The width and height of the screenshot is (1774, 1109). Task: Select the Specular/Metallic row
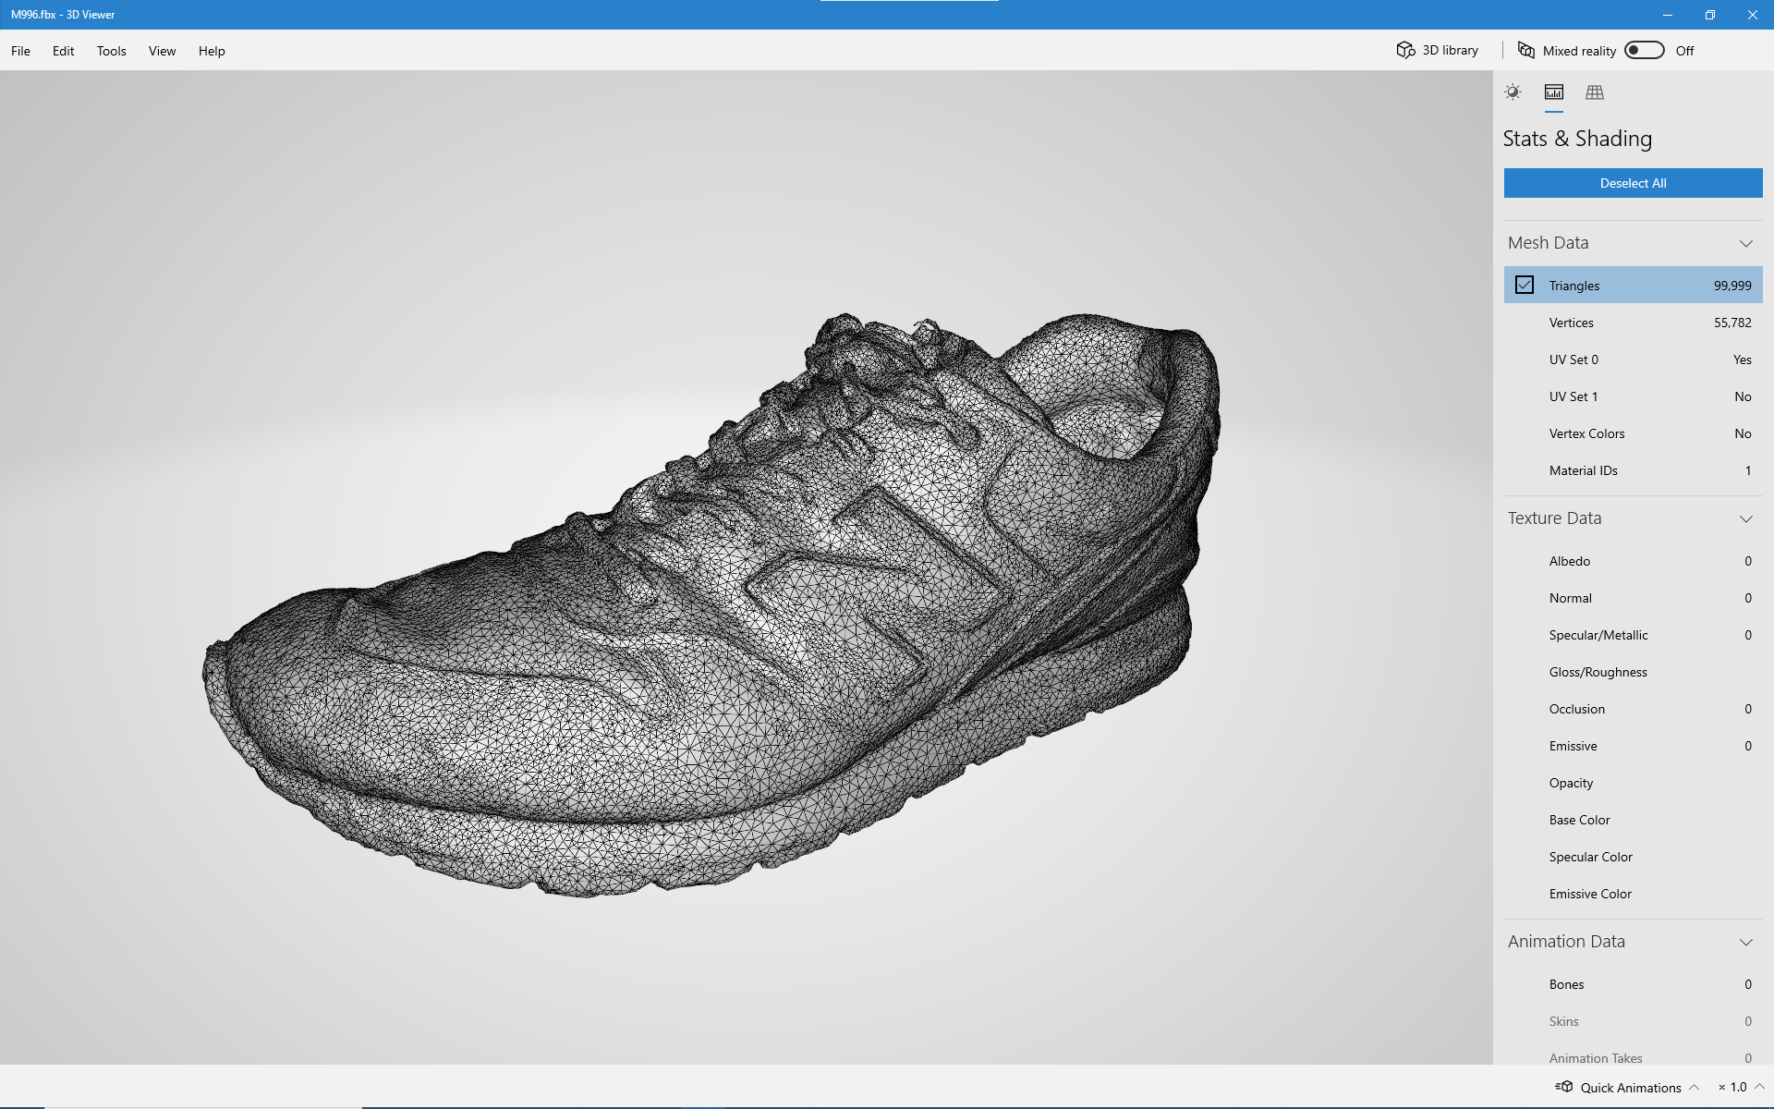pos(1633,635)
